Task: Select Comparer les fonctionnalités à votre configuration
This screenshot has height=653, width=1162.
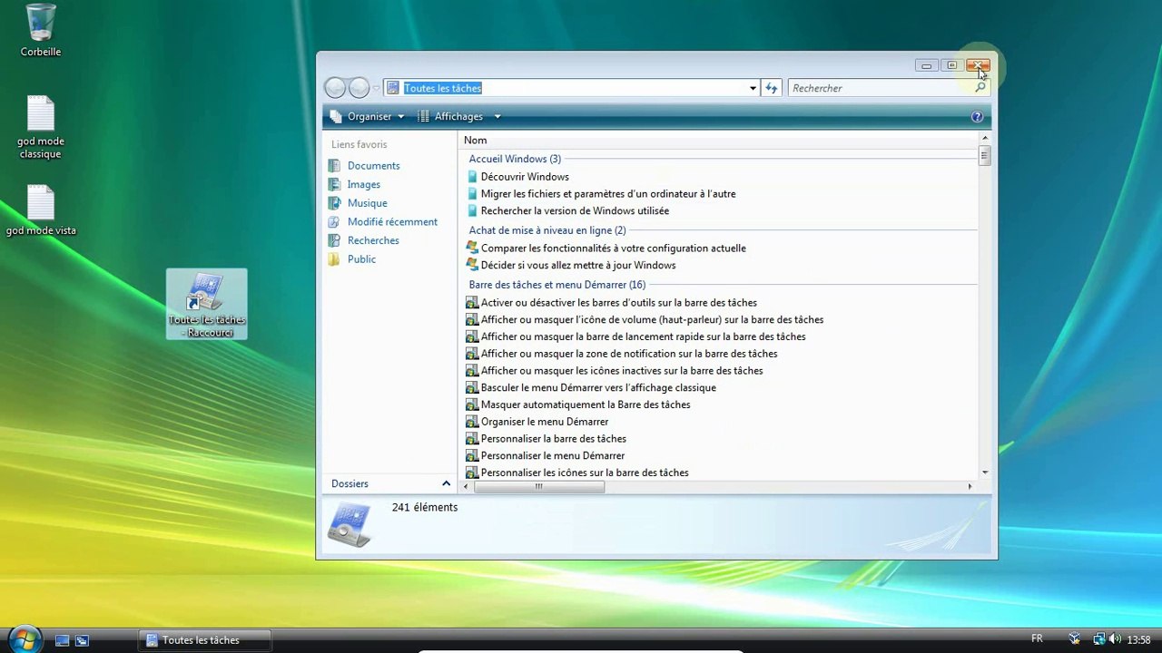Action: pyautogui.click(x=614, y=249)
